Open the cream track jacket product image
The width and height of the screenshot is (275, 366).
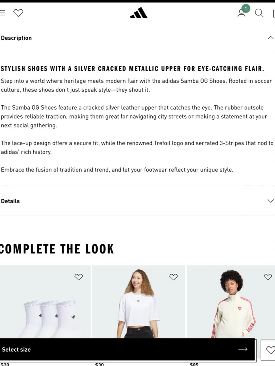(x=231, y=302)
